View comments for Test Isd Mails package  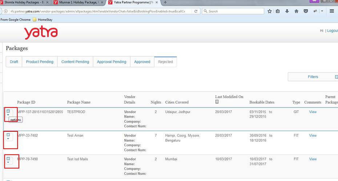click(313, 159)
